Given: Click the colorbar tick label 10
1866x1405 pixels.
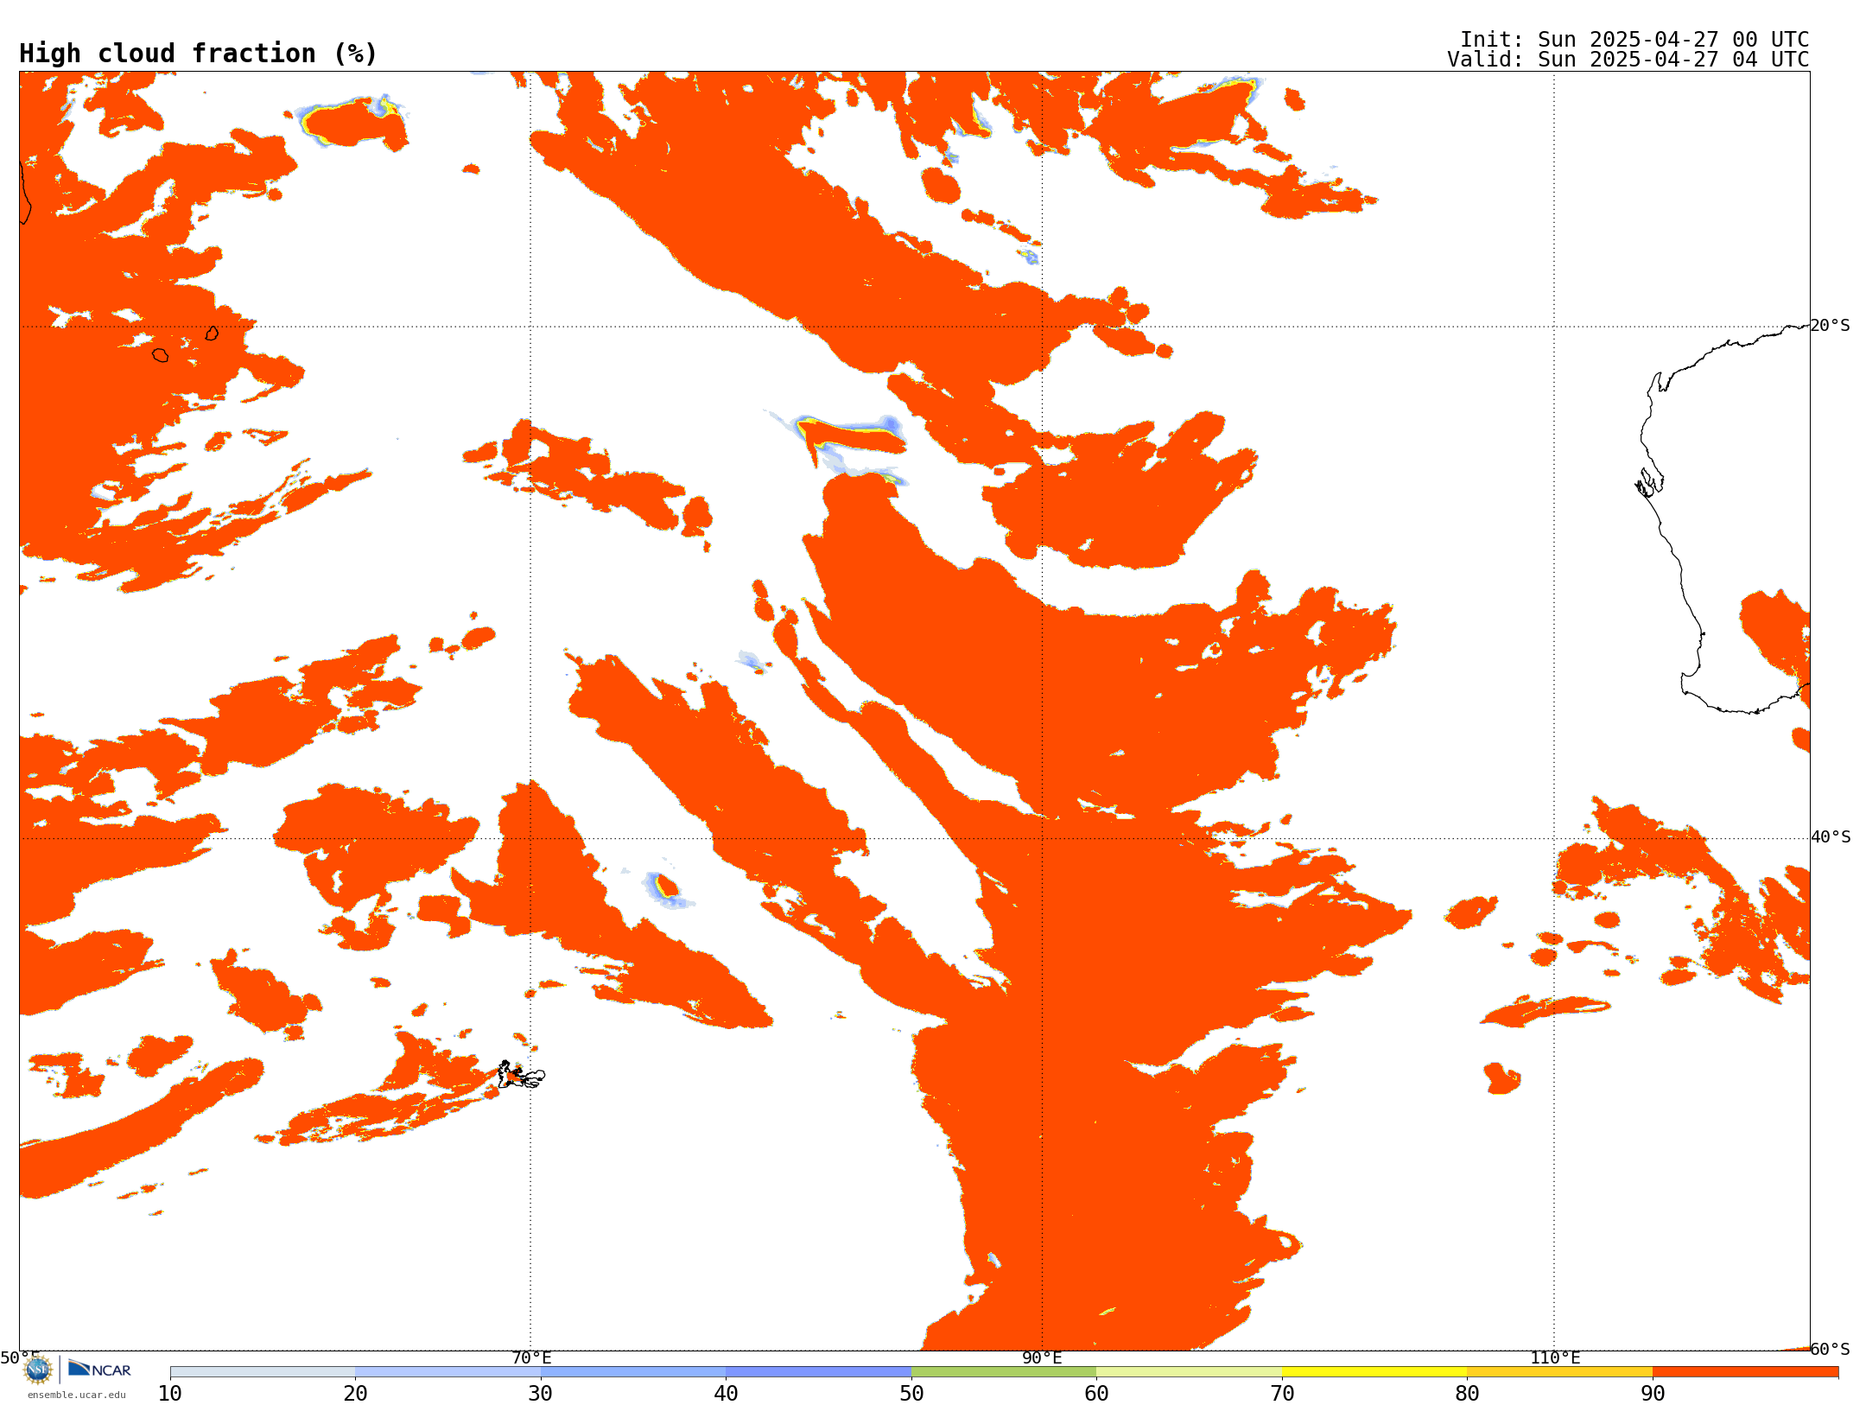Looking at the screenshot, I should click(170, 1394).
